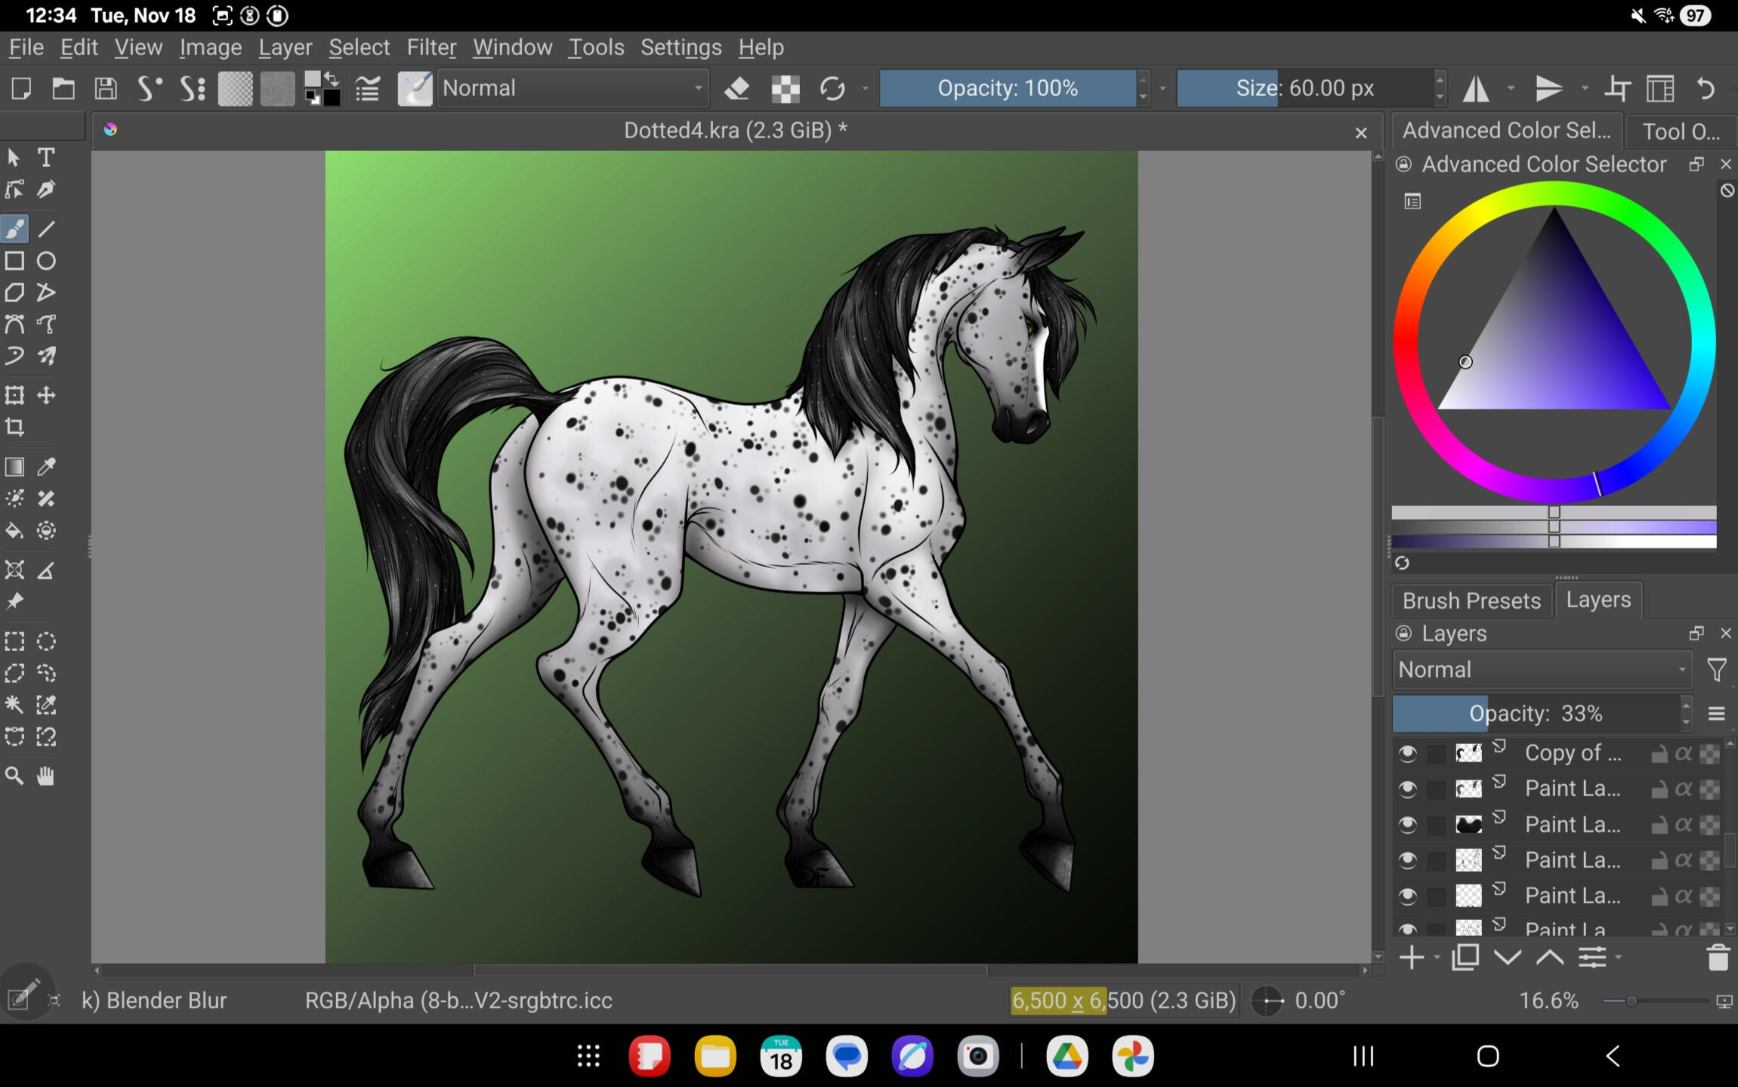1738x1087 pixels.
Task: Open the Filter menu
Action: click(431, 48)
